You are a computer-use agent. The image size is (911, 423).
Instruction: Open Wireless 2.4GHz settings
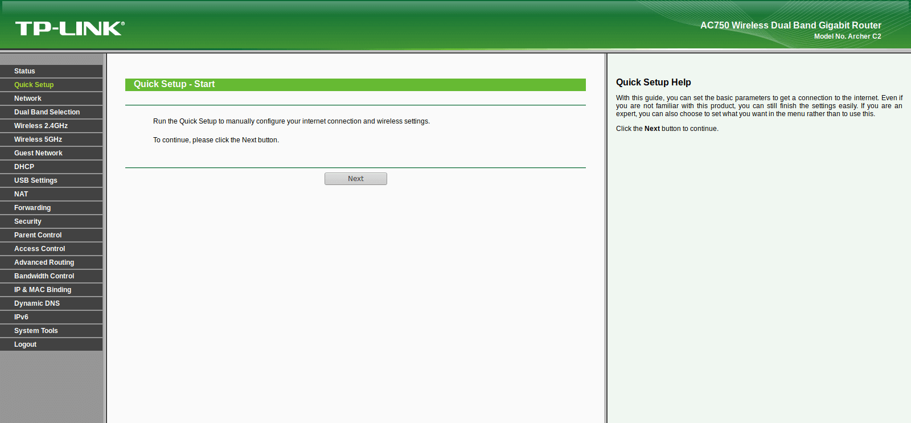[51, 126]
